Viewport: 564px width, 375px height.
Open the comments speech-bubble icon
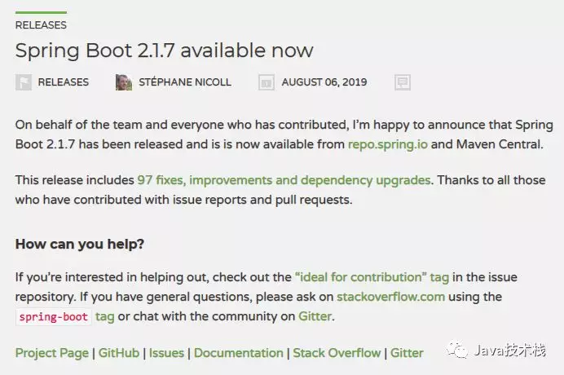coord(403,82)
